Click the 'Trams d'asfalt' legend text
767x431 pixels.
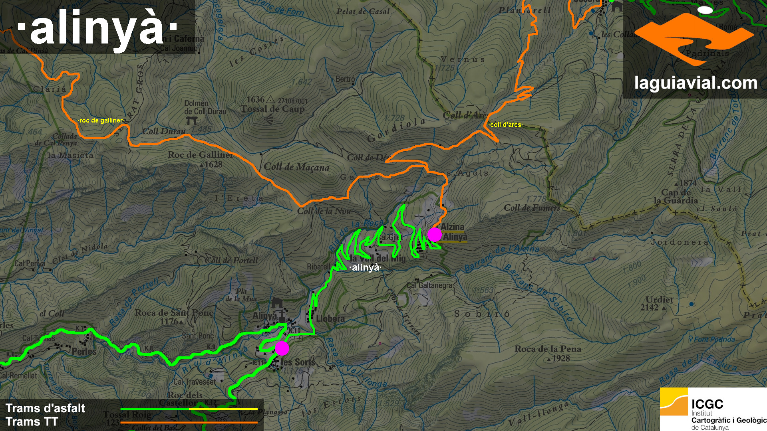tap(45, 408)
